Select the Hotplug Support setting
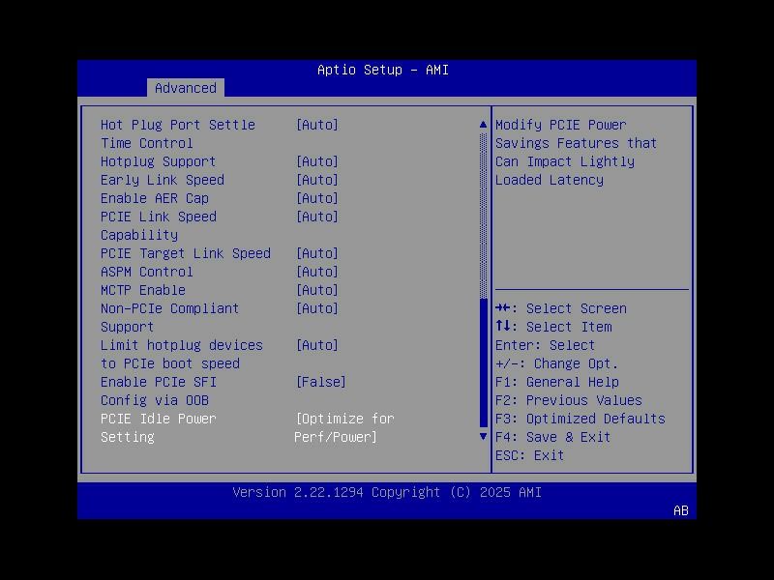The height and width of the screenshot is (580, 774). [158, 161]
